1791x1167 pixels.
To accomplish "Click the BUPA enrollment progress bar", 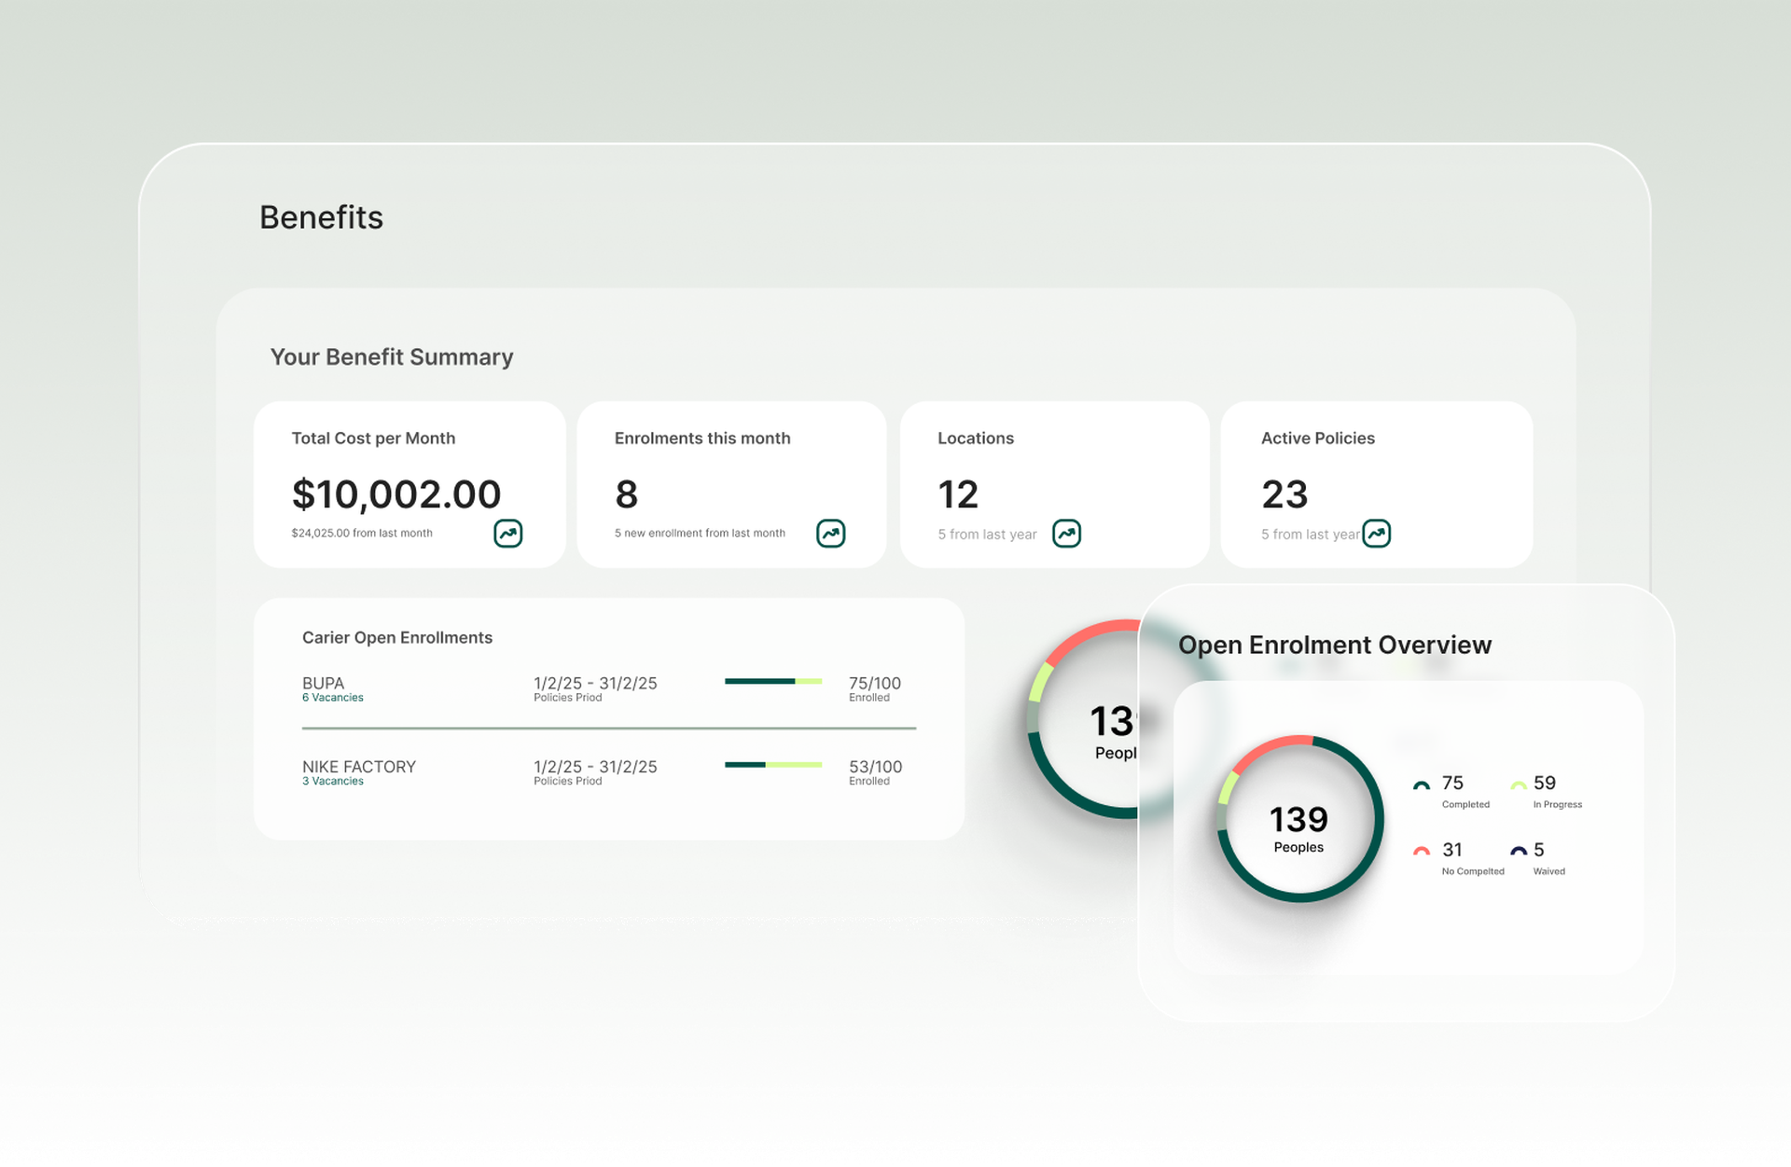I will pos(772,681).
